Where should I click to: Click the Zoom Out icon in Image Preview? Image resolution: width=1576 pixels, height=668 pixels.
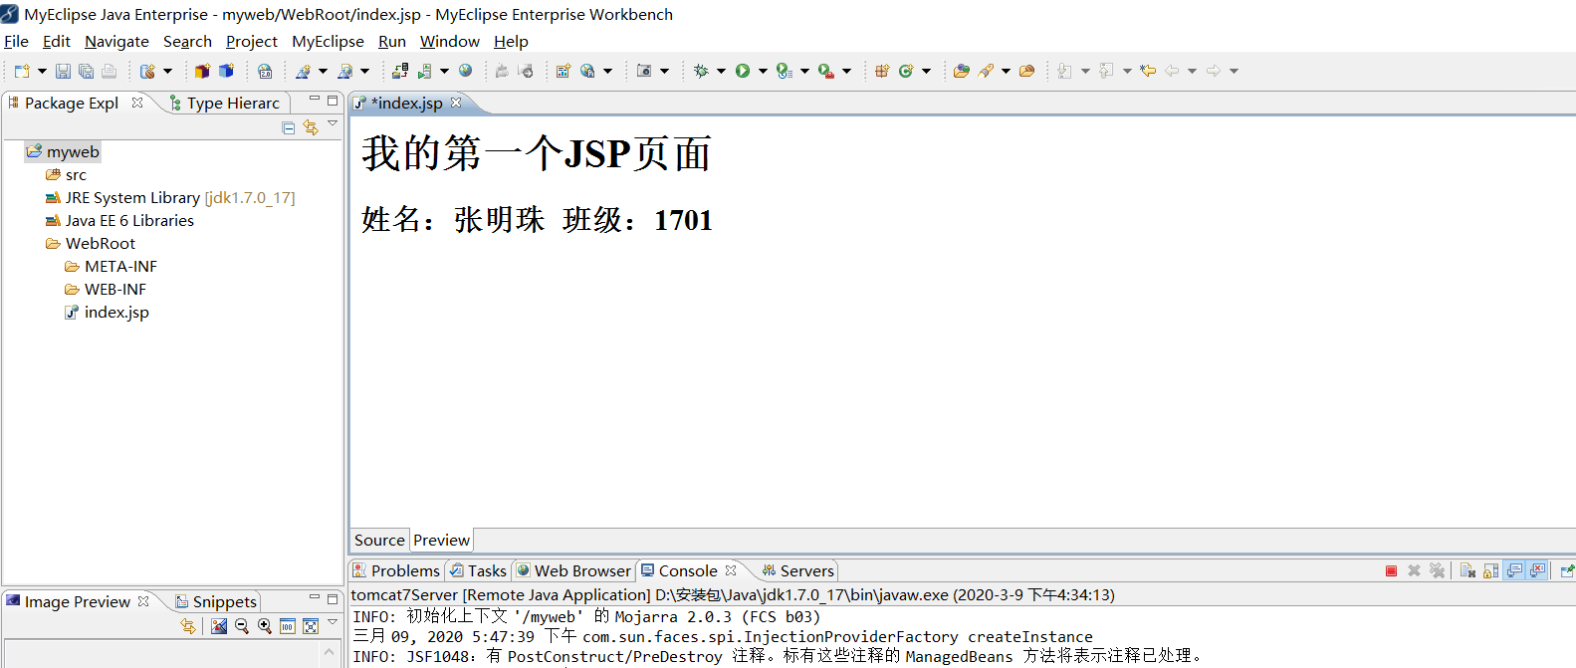point(241,626)
